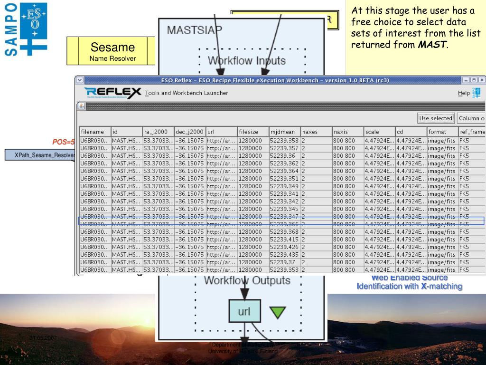The image size is (486, 365).
Task: Select the cell with mjdmean 52239.362
Action: point(285,163)
